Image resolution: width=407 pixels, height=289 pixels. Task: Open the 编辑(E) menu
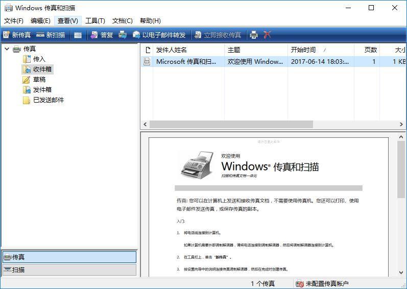[40, 21]
